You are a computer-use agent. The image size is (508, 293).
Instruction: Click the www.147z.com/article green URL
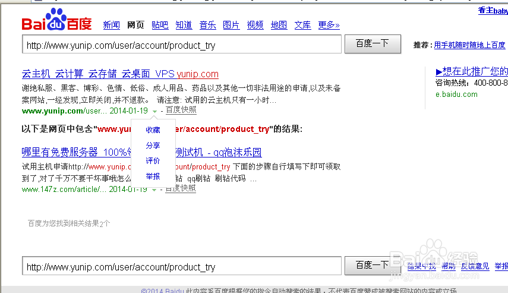pos(64,189)
